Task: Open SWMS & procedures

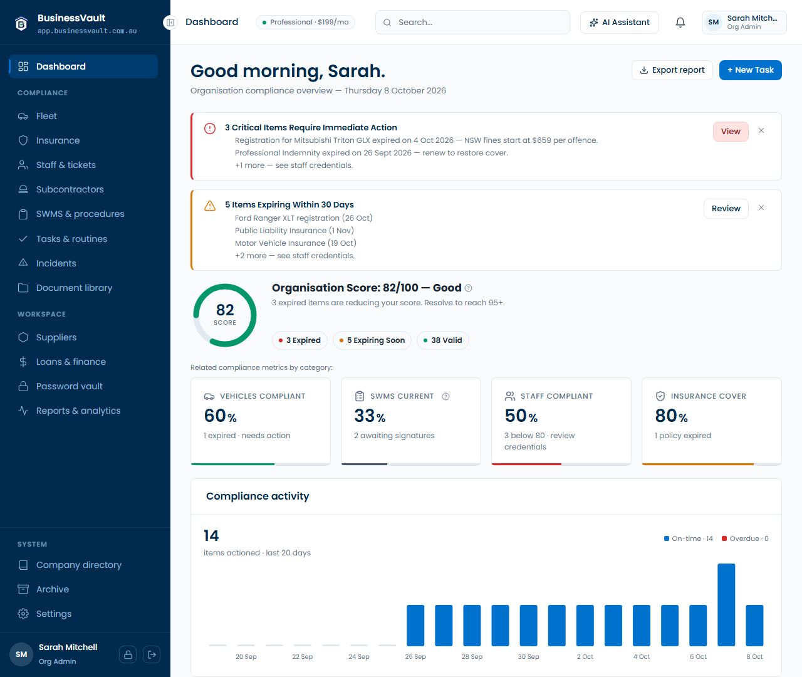Action: pos(83,214)
